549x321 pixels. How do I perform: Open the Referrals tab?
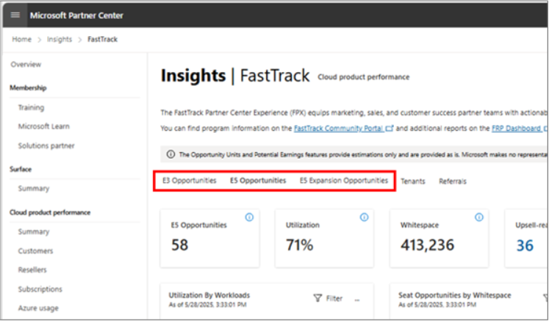(x=452, y=181)
